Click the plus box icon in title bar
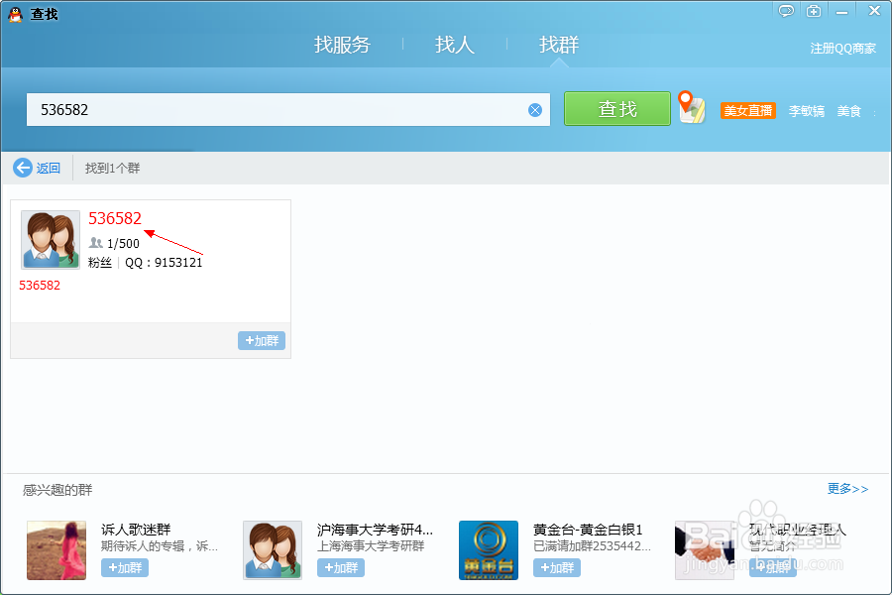 click(814, 11)
